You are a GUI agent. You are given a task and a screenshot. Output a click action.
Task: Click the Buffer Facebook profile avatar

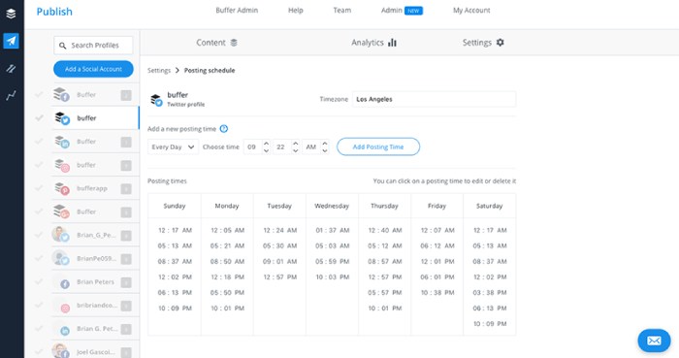[61, 94]
